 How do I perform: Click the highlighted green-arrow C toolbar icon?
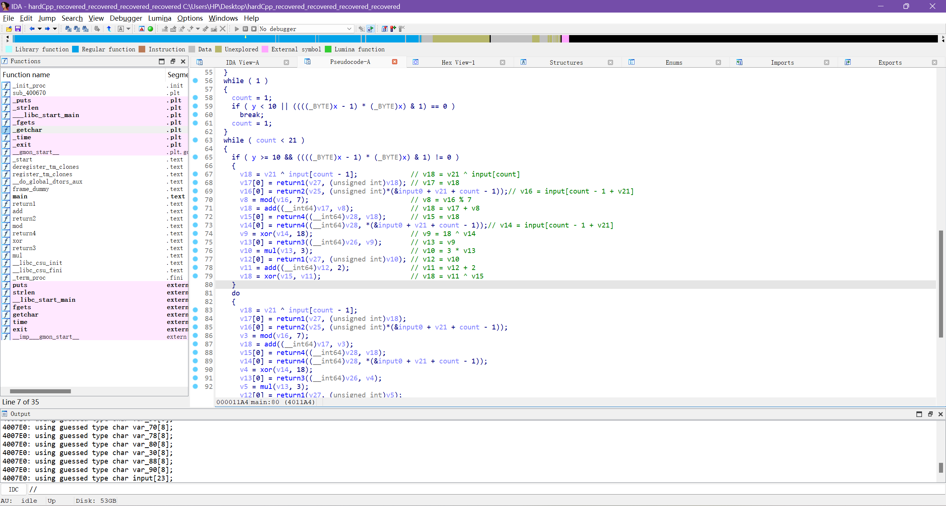pyautogui.click(x=370, y=29)
